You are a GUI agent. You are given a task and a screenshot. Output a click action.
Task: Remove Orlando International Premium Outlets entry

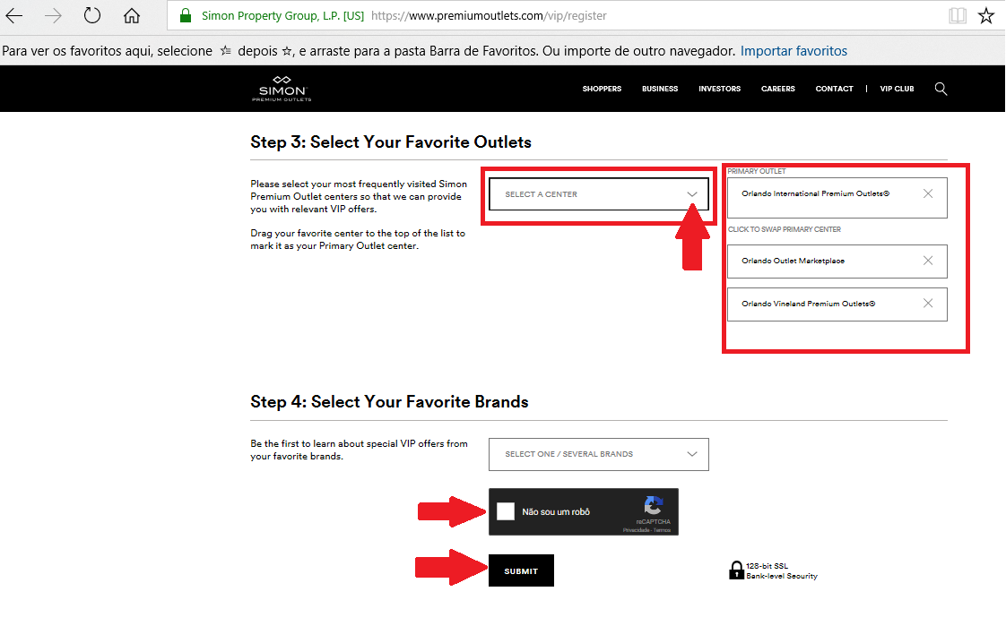tap(928, 193)
